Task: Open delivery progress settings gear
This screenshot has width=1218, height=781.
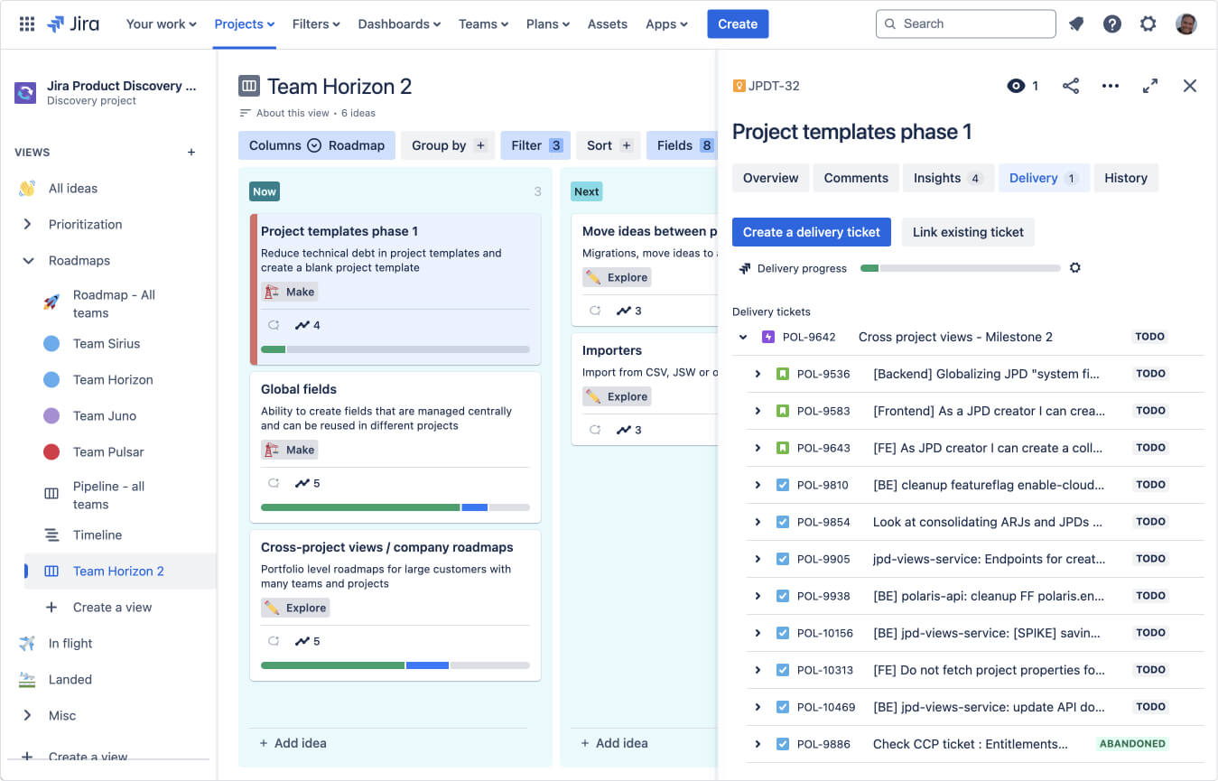Action: coord(1074,268)
